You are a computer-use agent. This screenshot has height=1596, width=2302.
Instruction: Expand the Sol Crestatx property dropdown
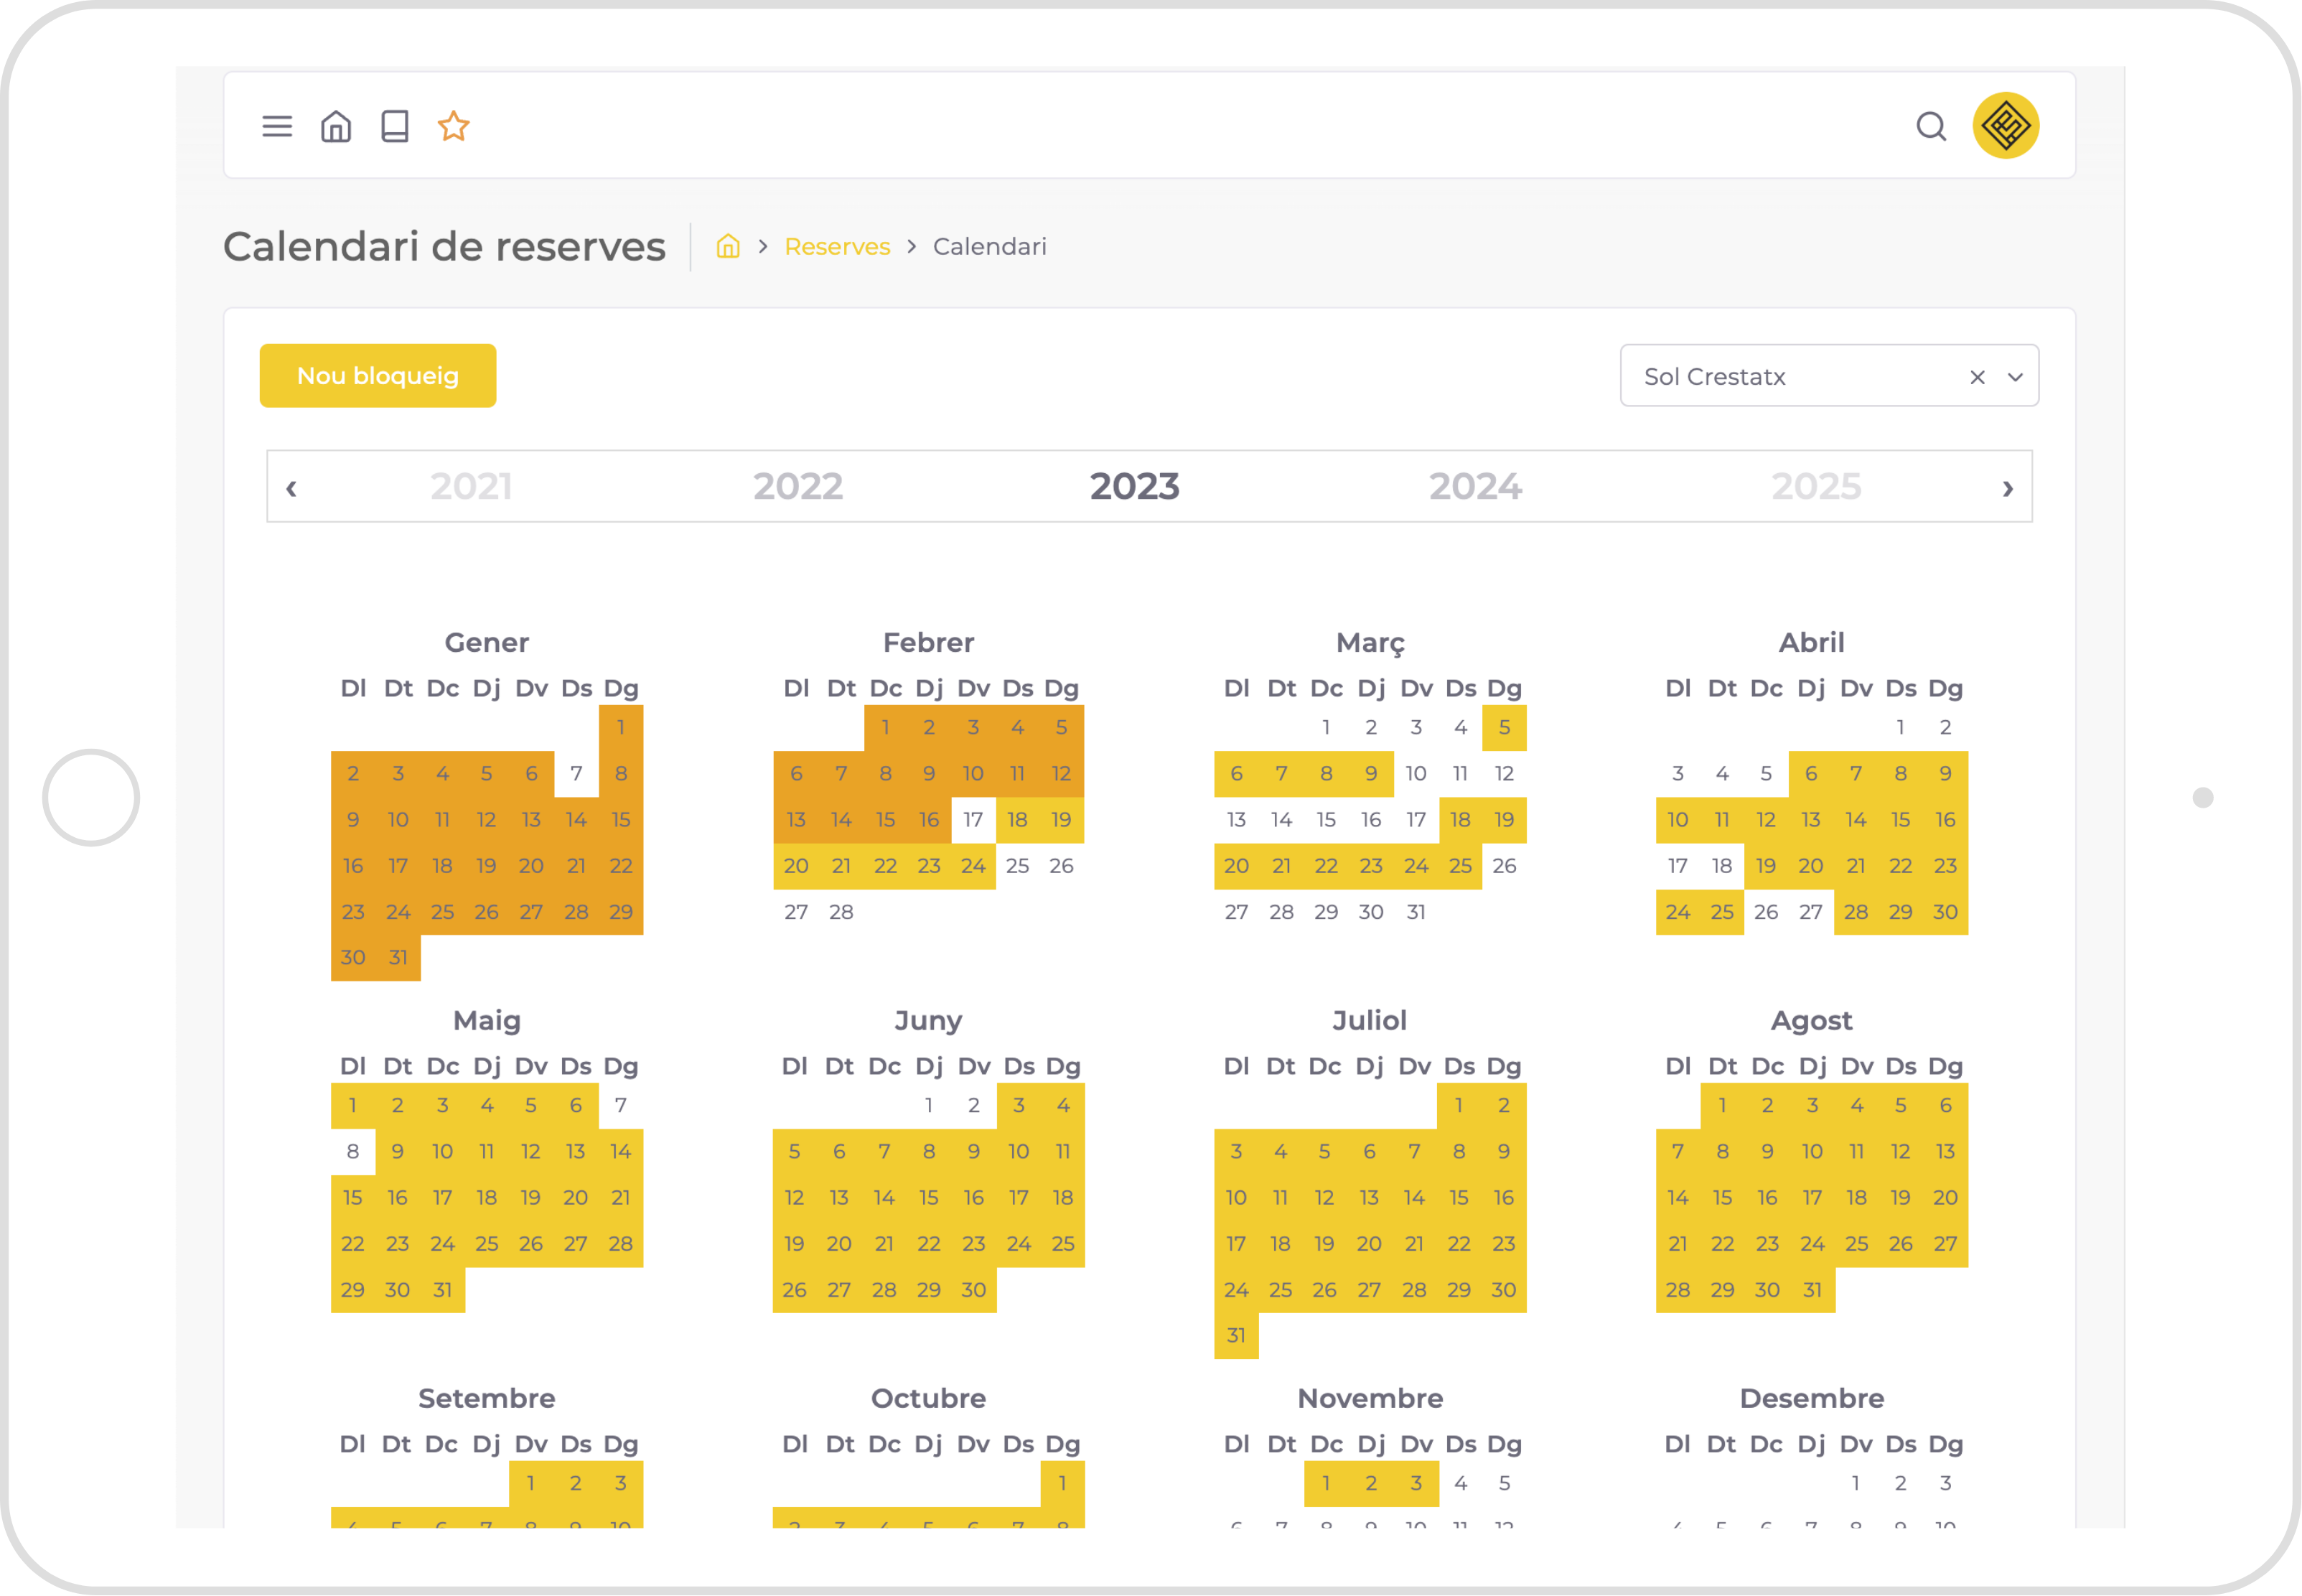point(2015,377)
